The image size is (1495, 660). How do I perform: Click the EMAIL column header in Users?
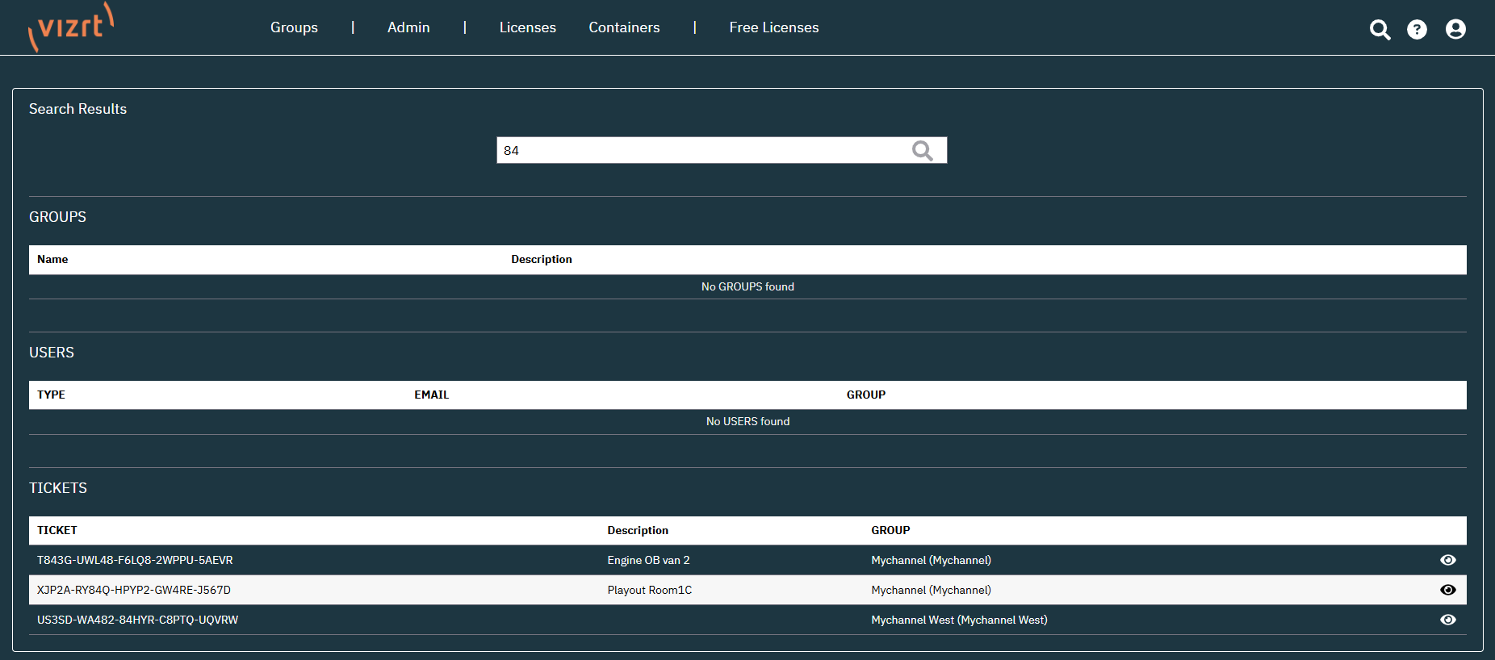(432, 395)
